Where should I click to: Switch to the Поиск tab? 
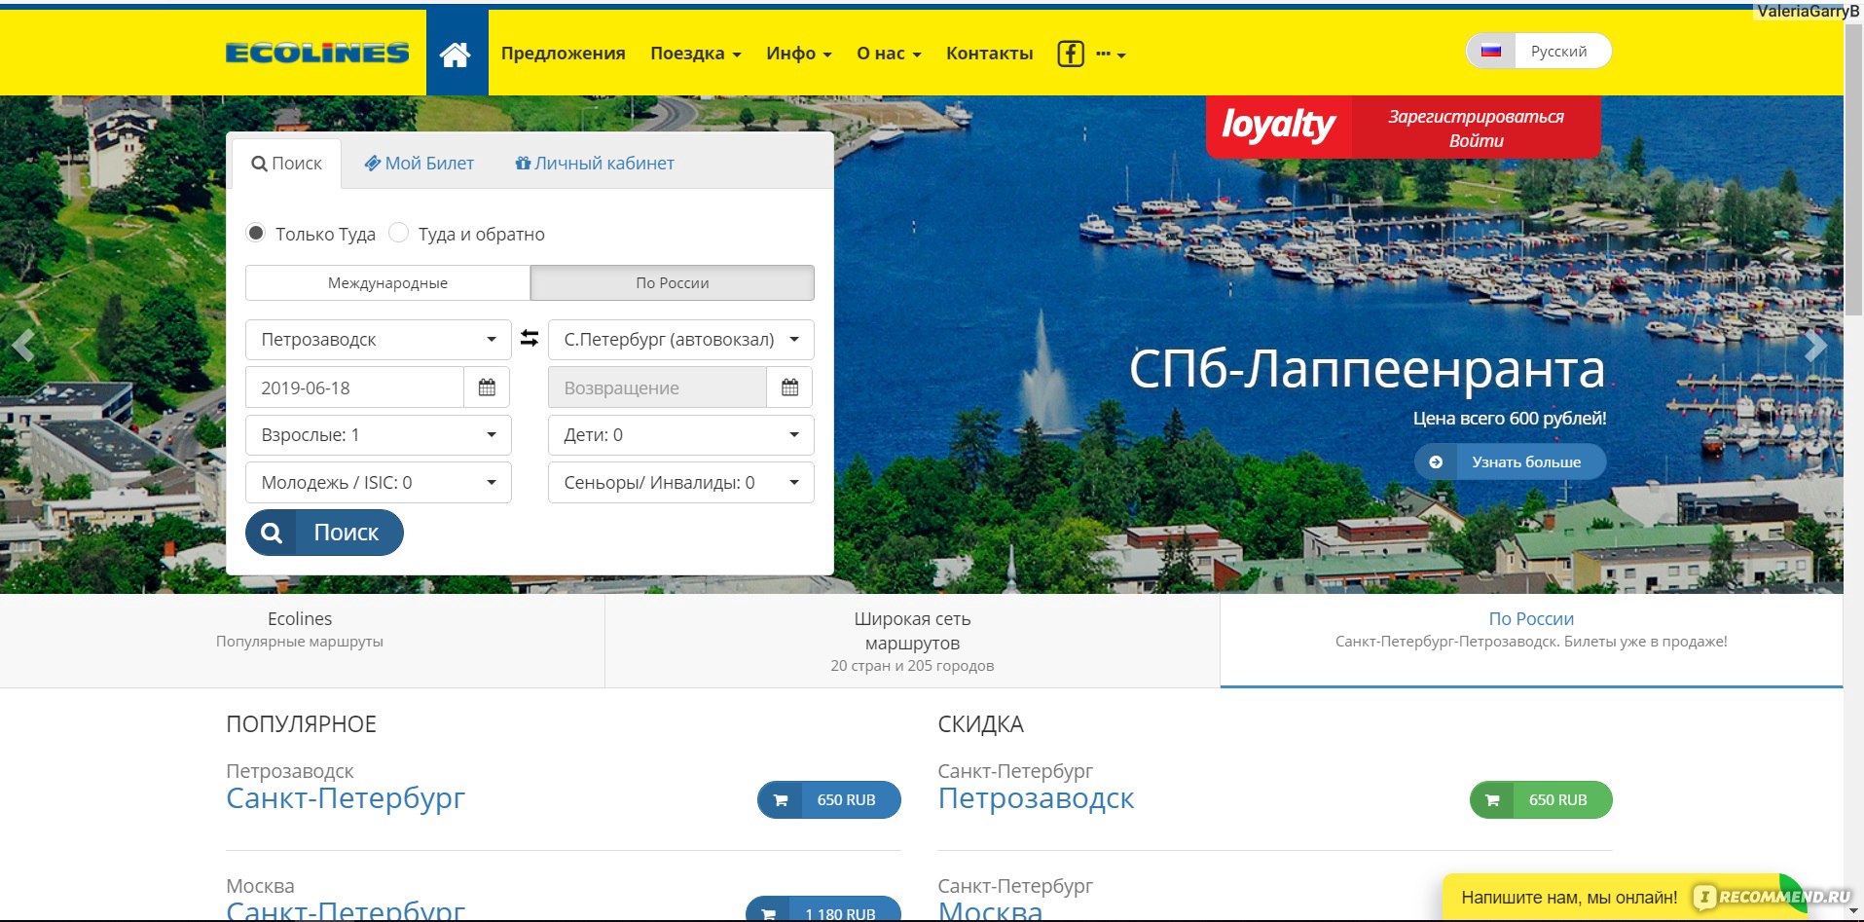click(286, 164)
